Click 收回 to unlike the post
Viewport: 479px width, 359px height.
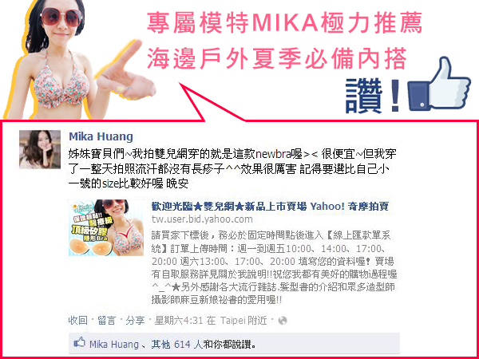click(x=77, y=321)
